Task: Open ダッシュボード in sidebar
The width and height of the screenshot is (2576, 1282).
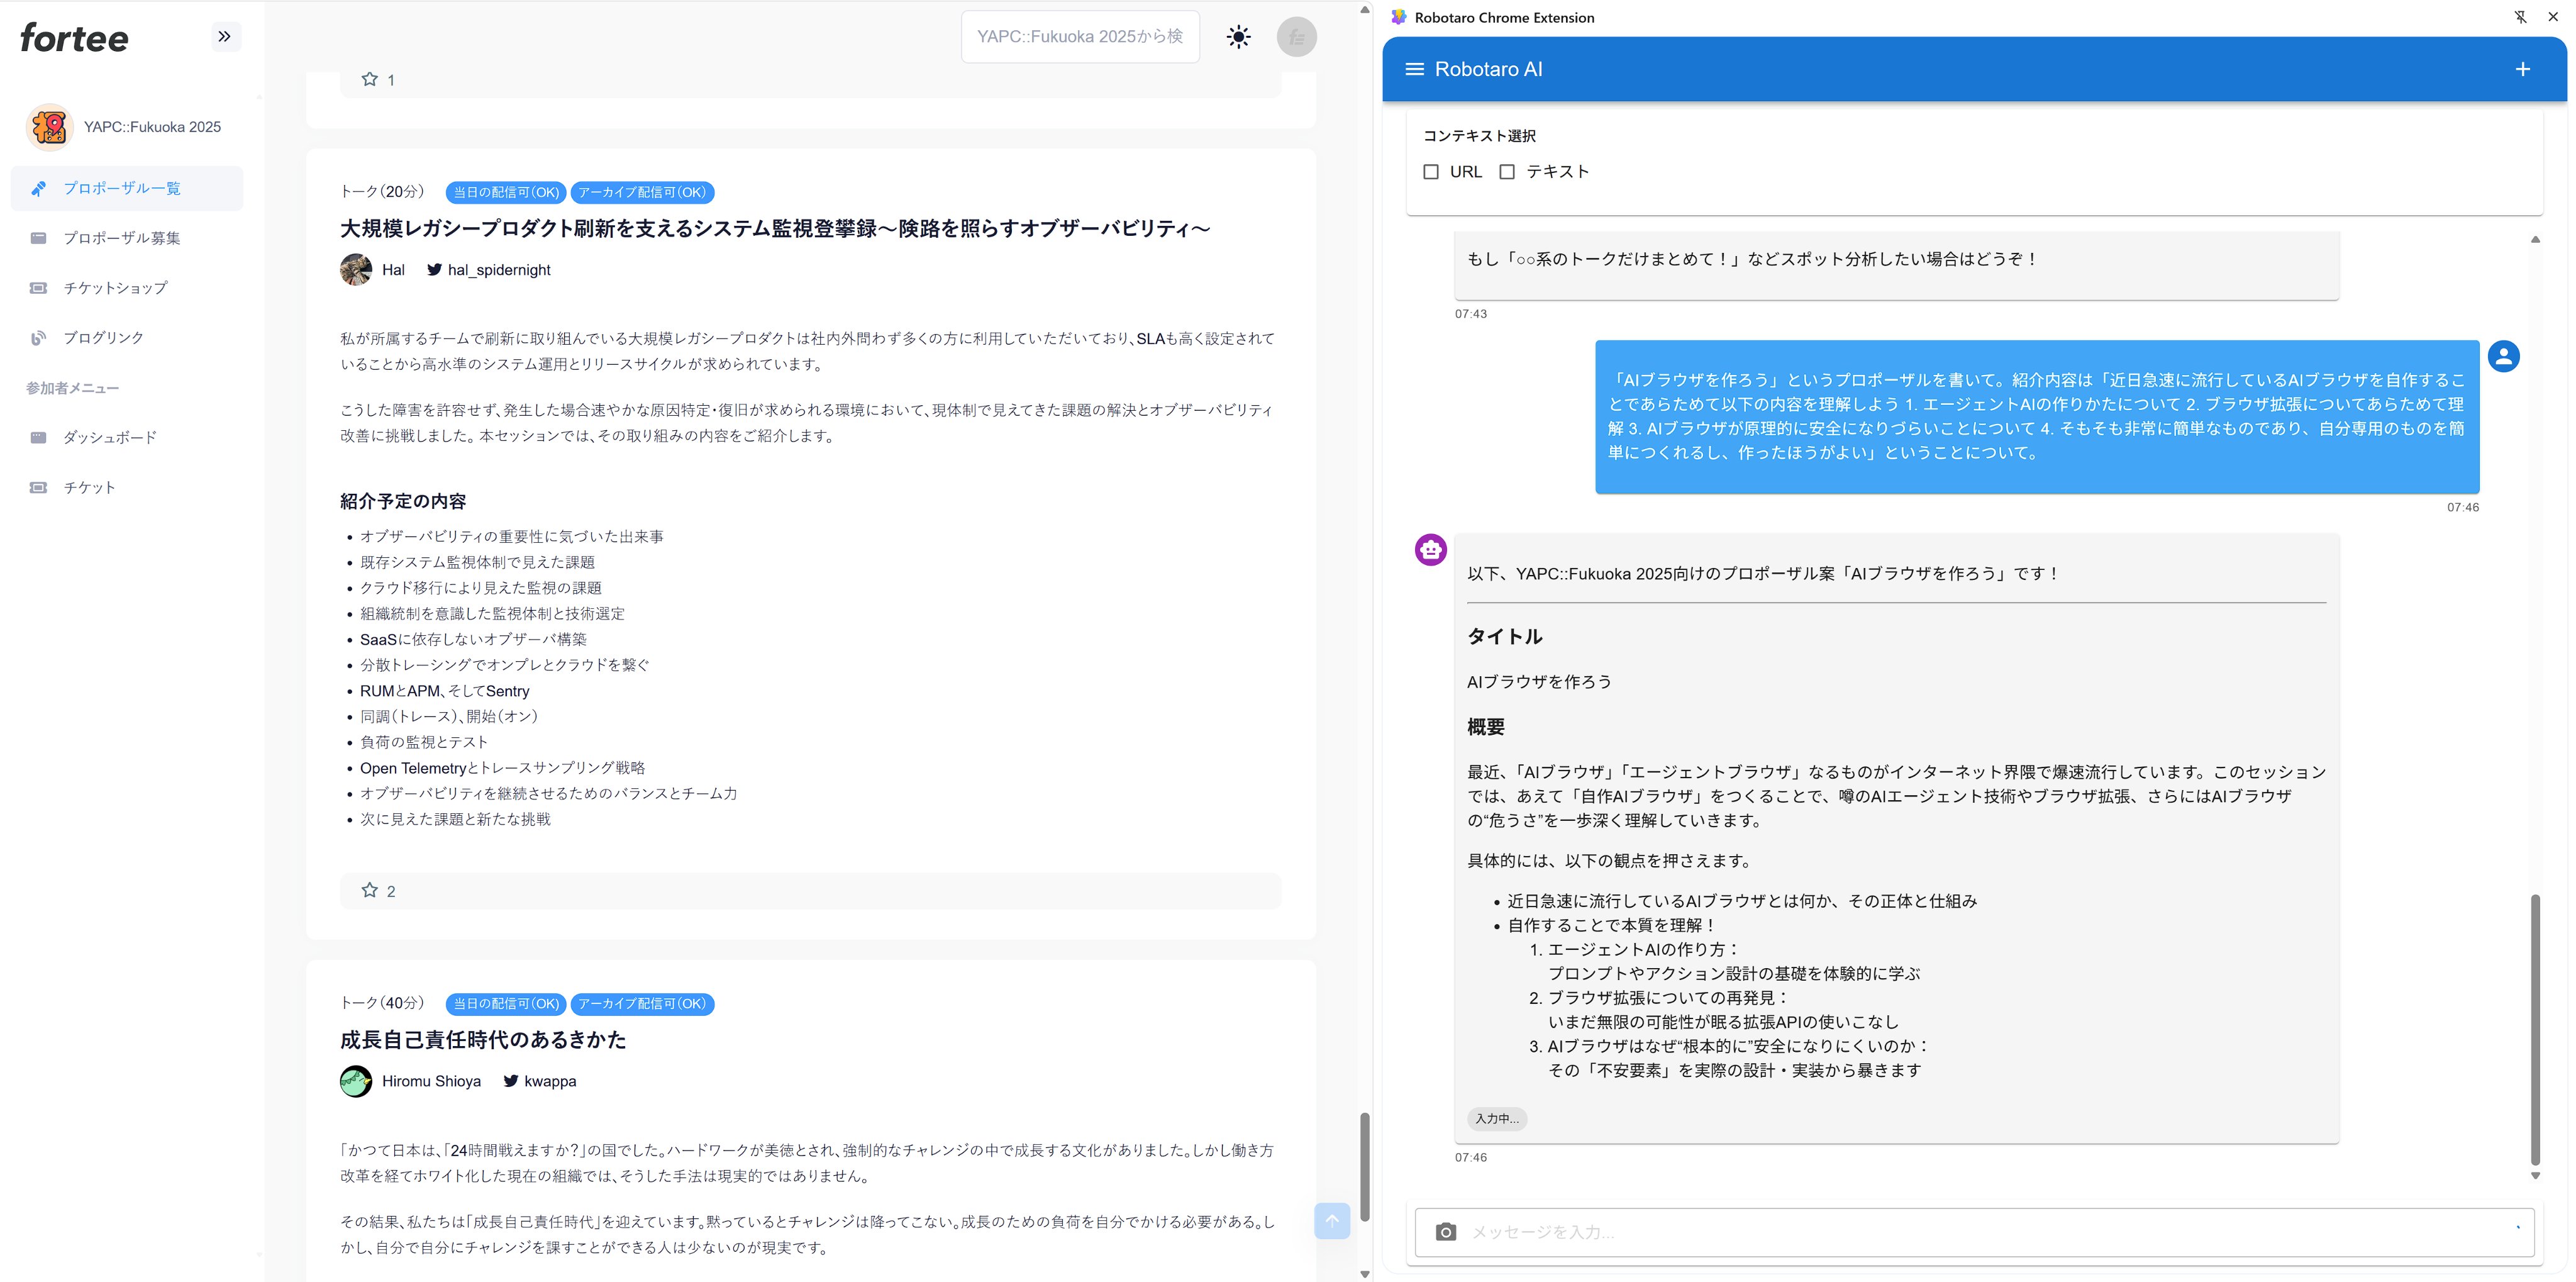Action: [x=110, y=437]
